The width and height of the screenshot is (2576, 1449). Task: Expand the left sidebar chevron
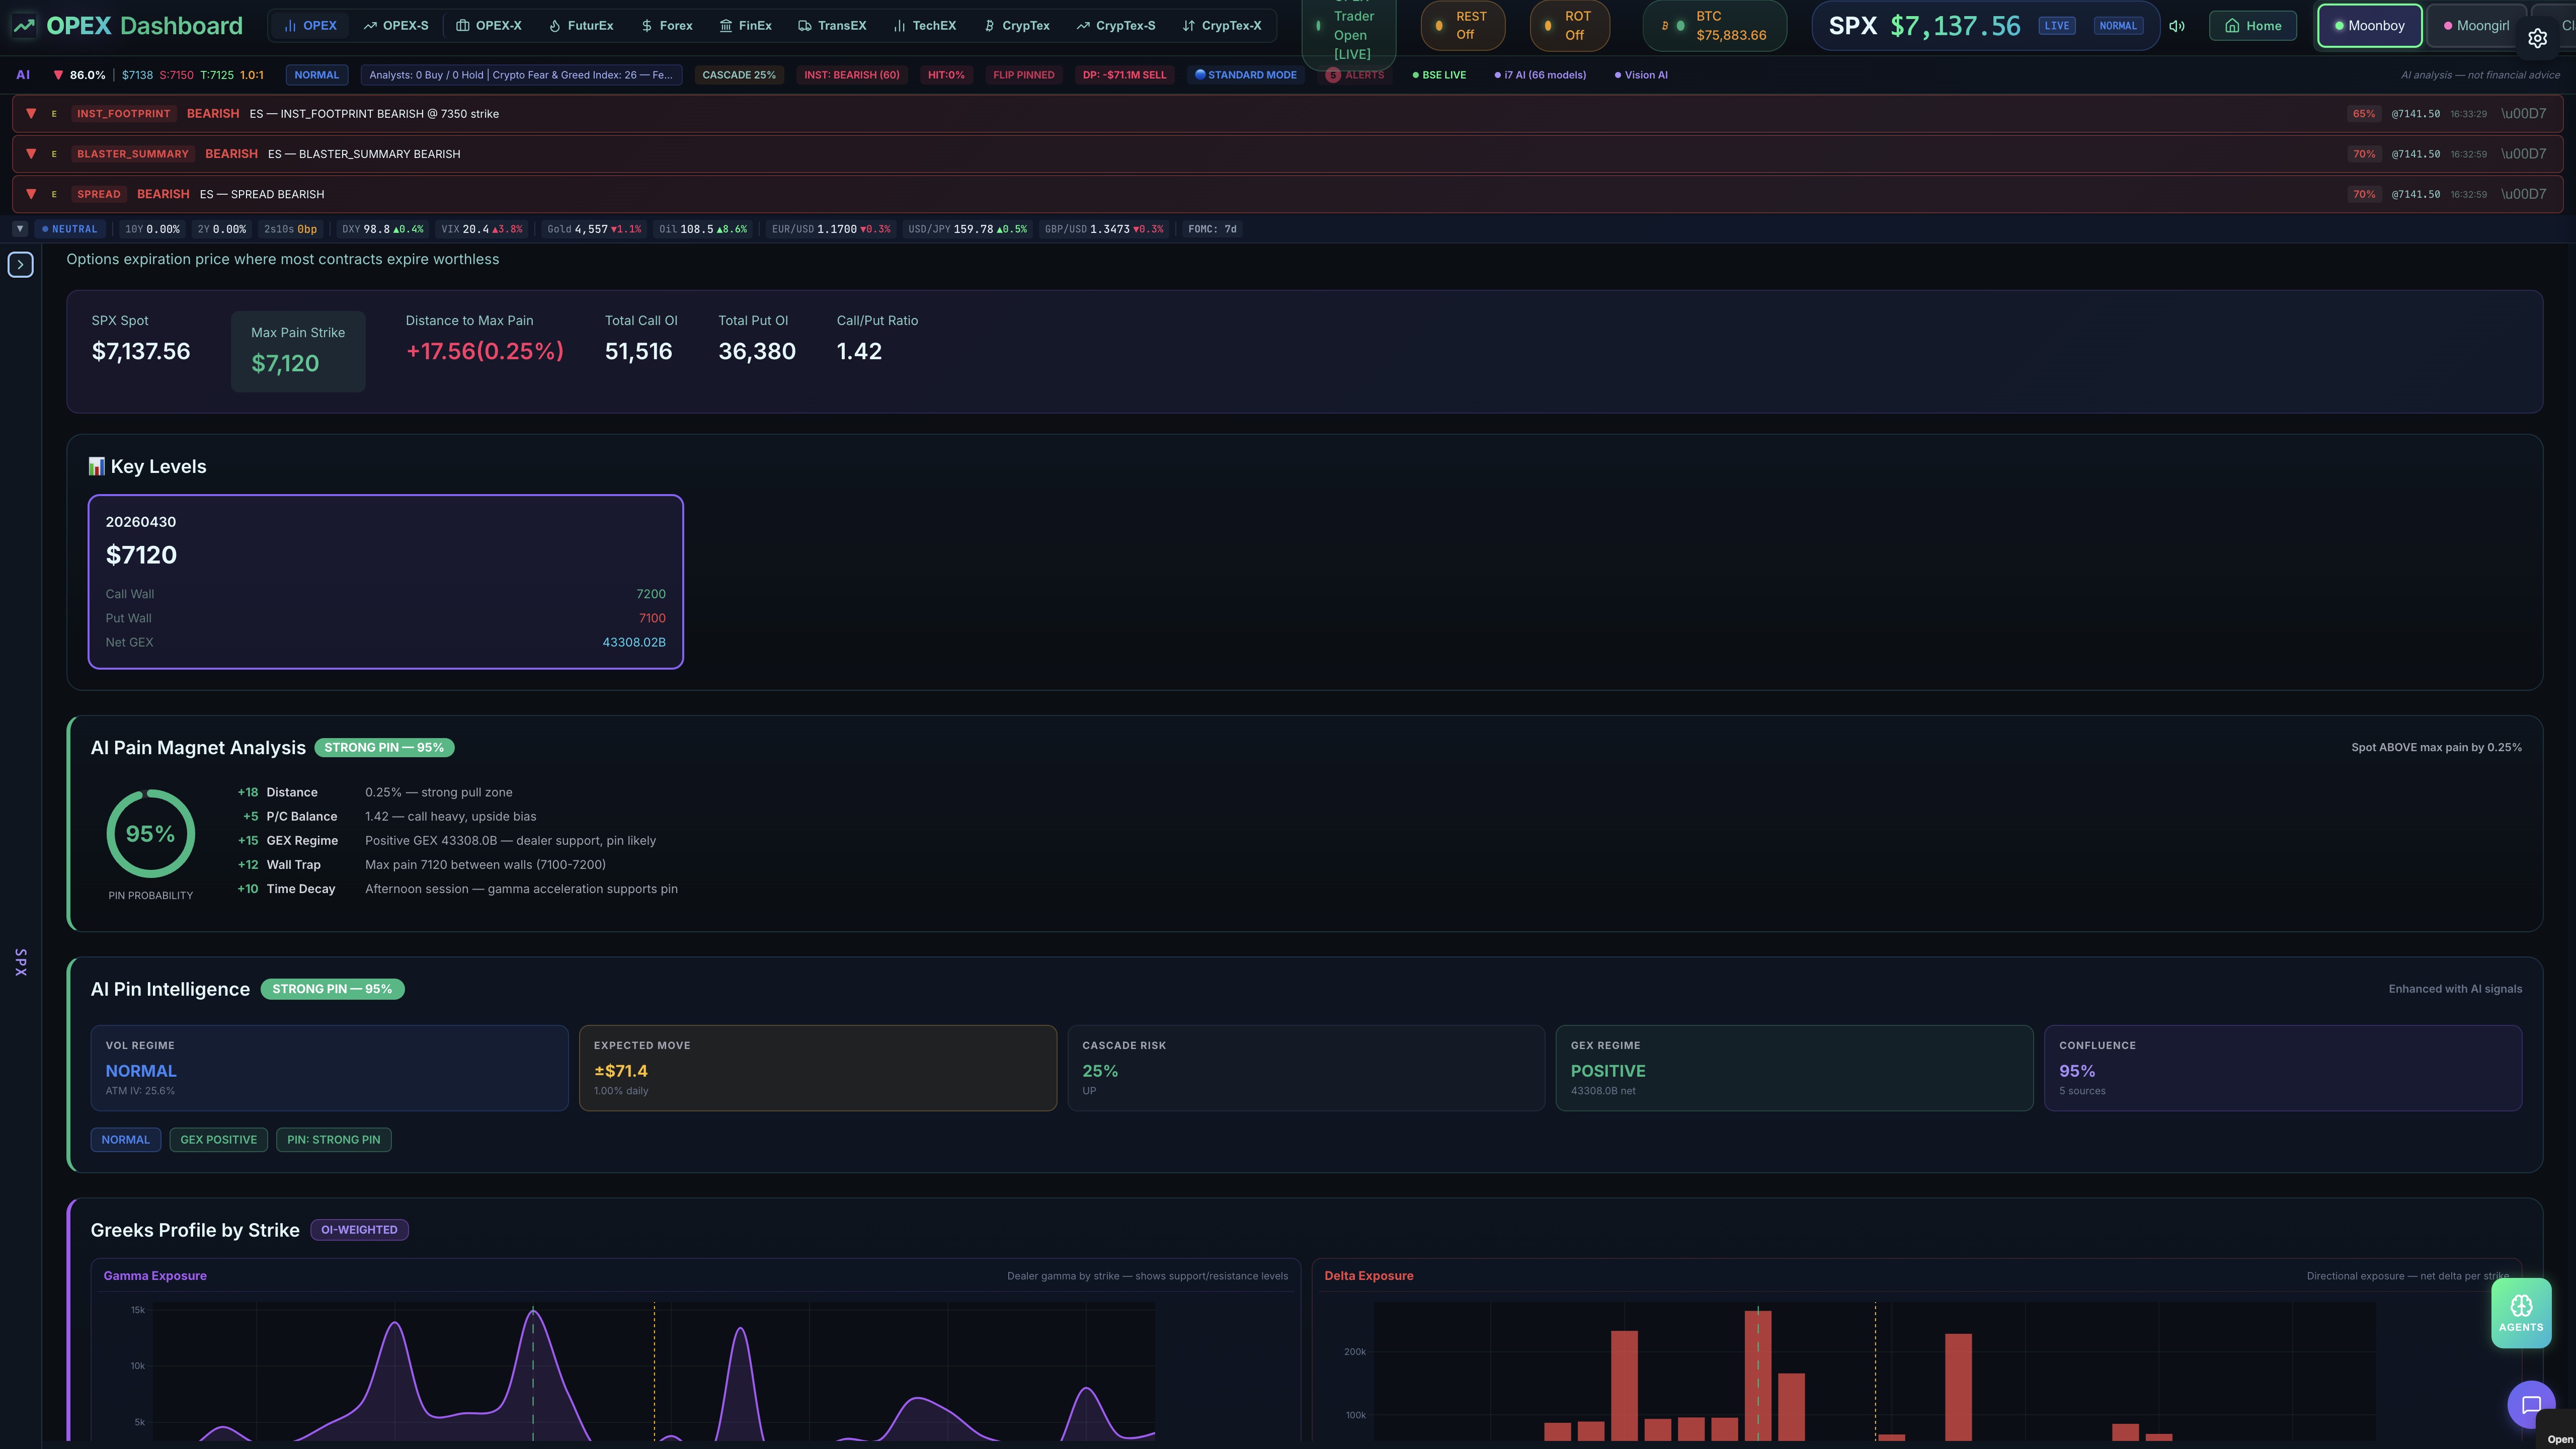(x=21, y=265)
